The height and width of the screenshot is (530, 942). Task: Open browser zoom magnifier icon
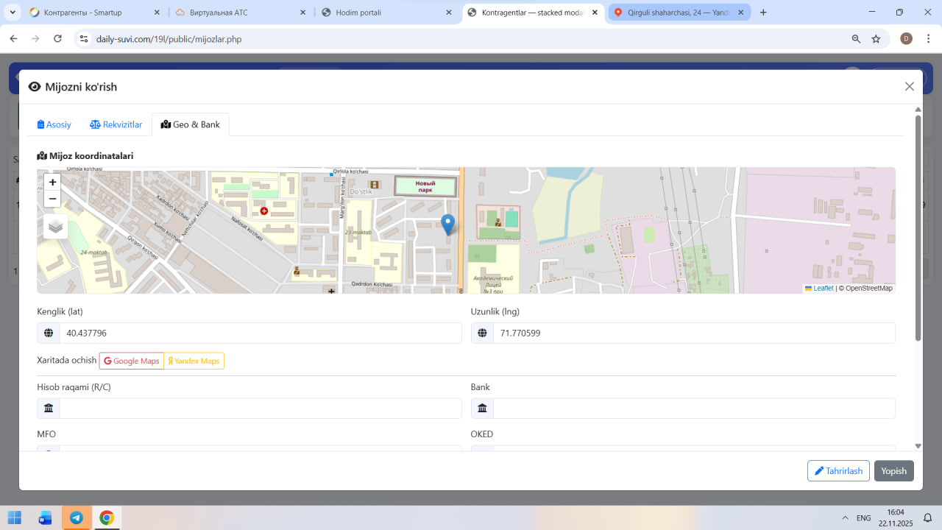click(856, 39)
